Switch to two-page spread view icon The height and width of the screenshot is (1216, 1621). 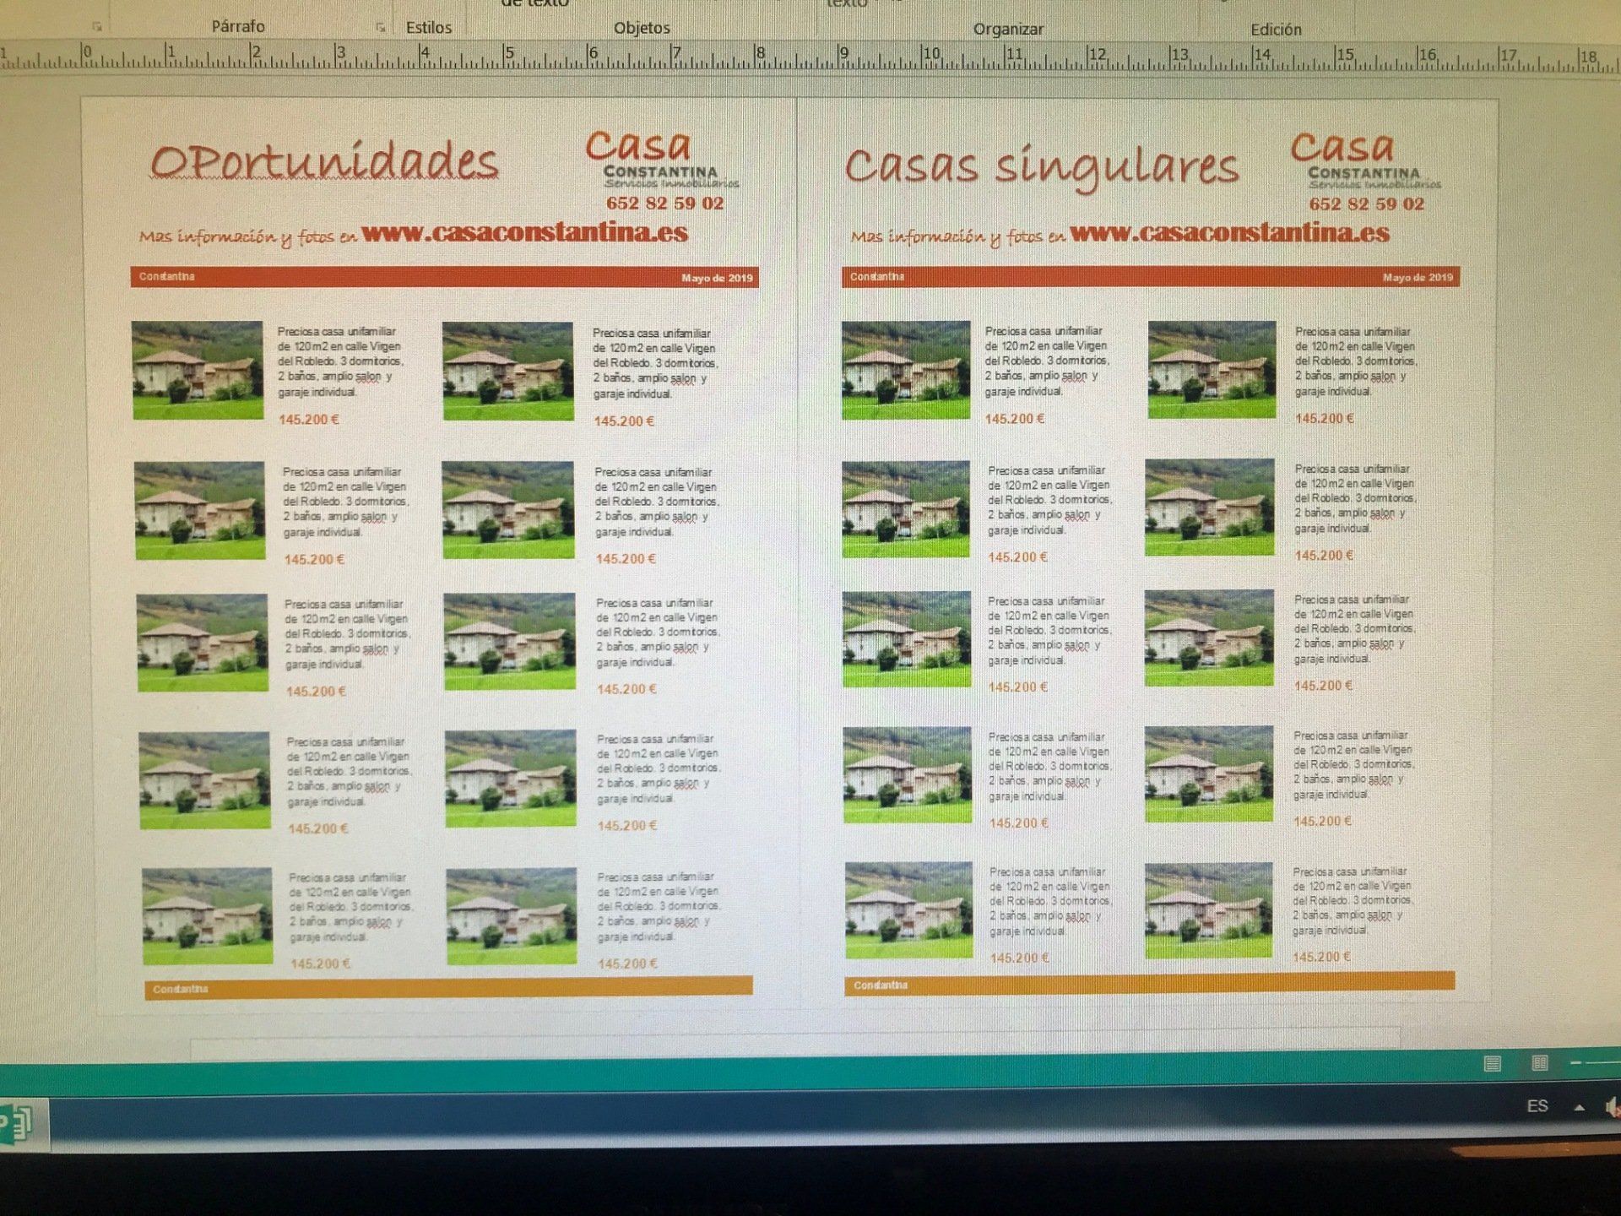(1540, 1063)
